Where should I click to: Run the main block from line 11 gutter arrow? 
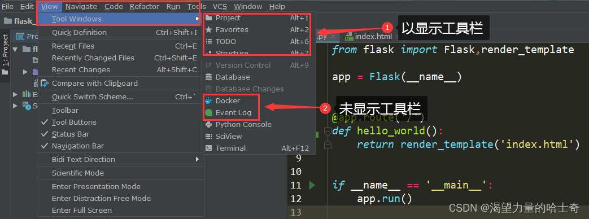[311, 185]
